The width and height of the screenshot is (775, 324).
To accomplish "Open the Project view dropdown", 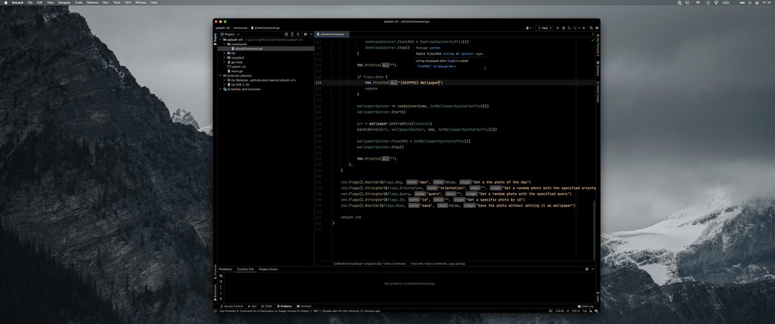I will pyautogui.click(x=229, y=34).
